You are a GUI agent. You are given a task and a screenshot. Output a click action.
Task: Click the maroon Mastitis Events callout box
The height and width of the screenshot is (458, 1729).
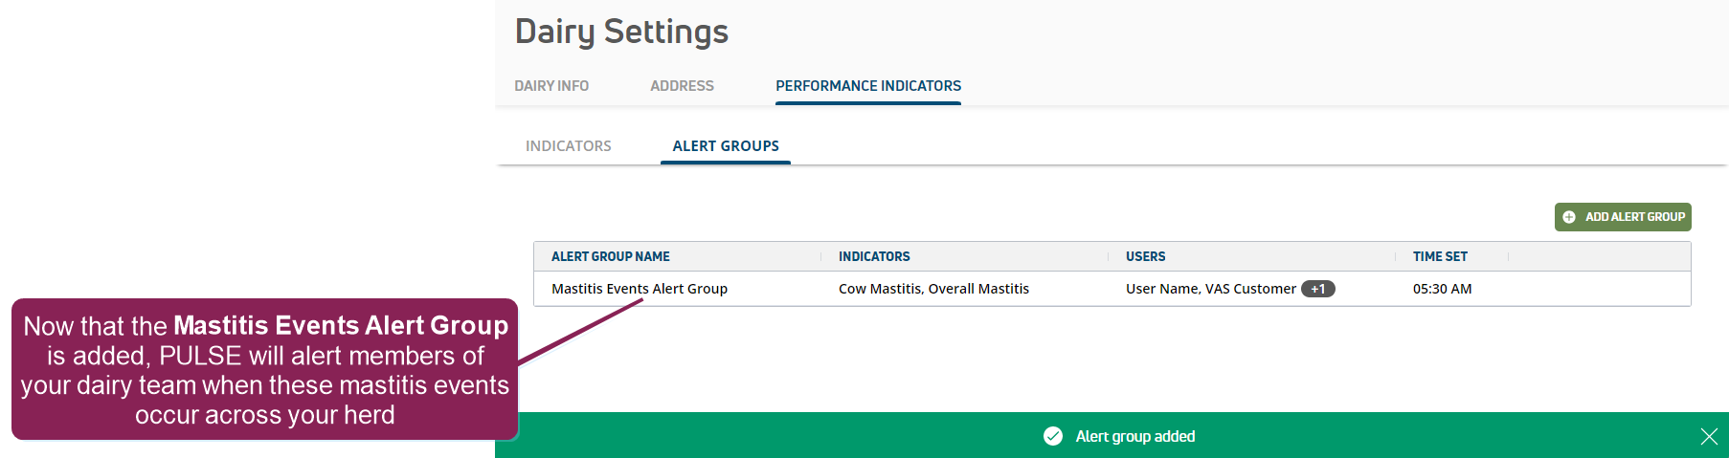(x=264, y=369)
